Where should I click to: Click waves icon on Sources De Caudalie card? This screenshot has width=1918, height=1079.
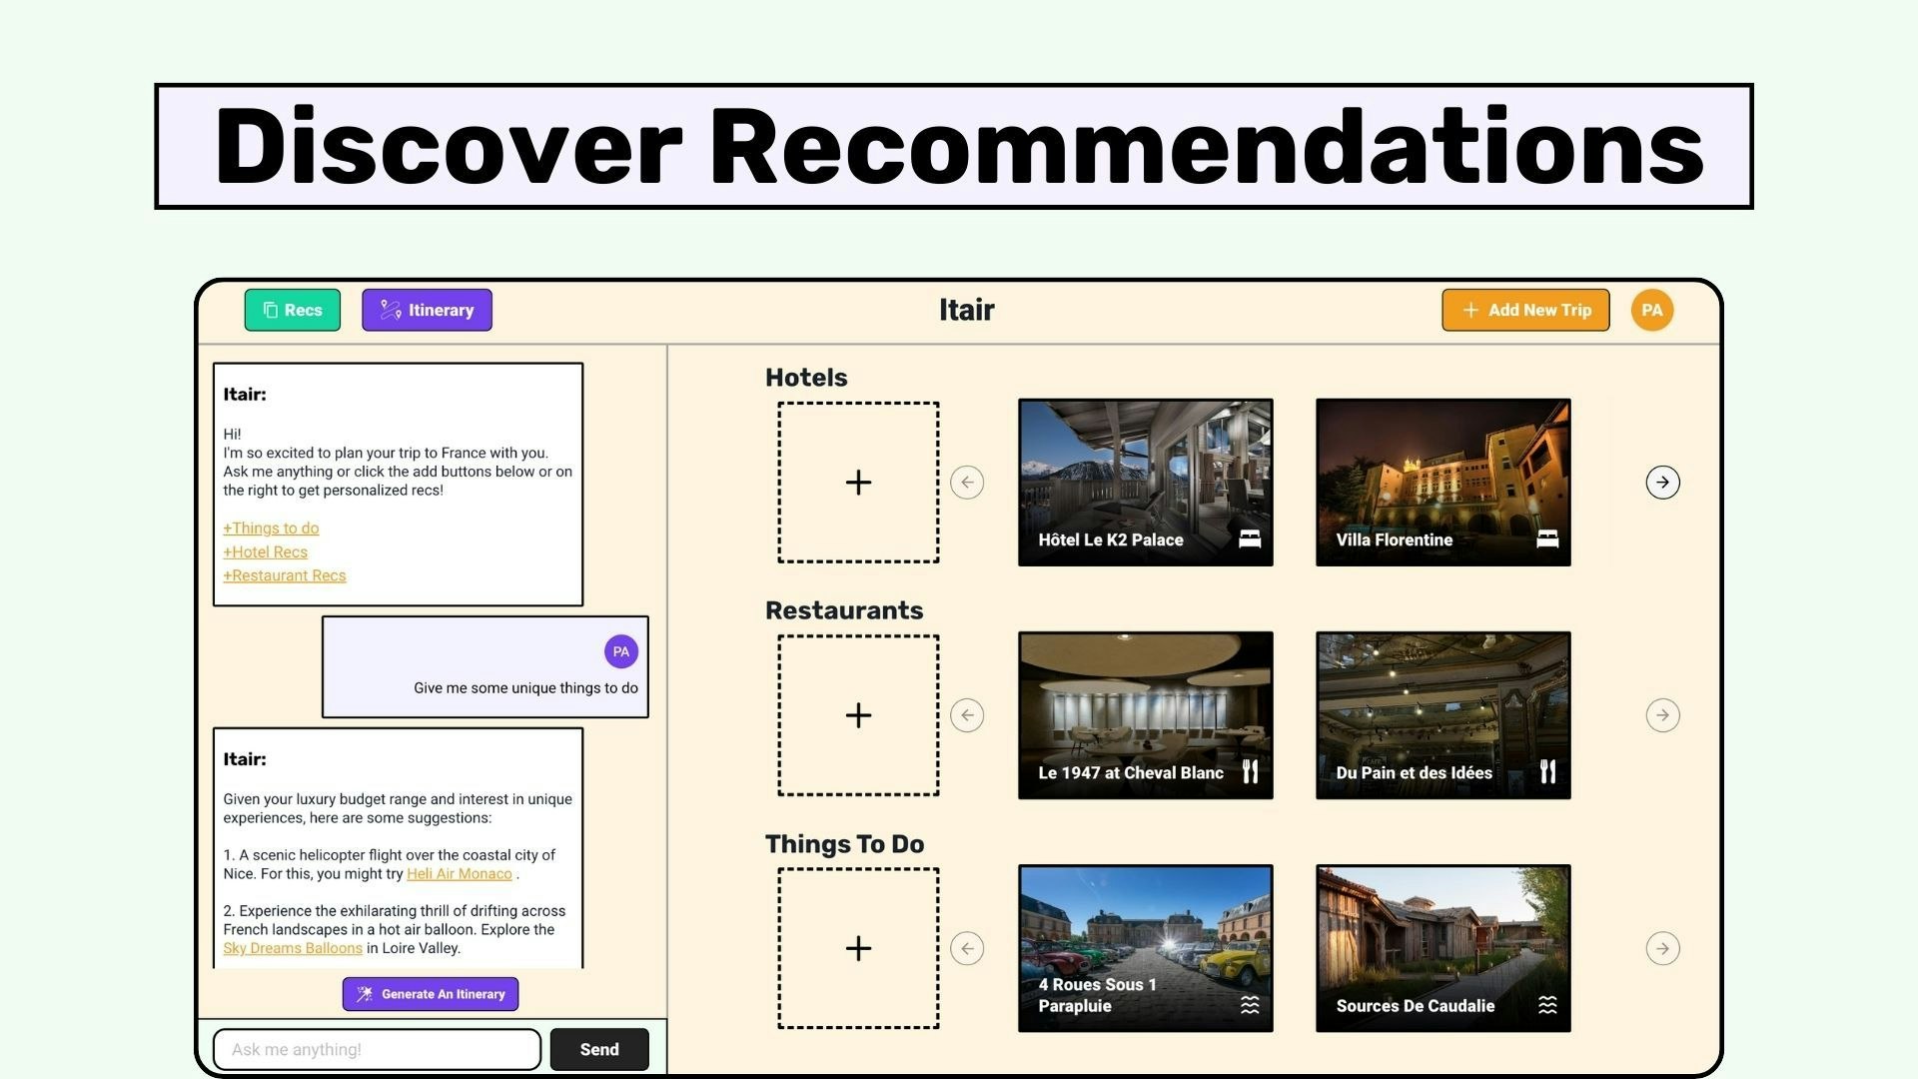pyautogui.click(x=1547, y=1005)
